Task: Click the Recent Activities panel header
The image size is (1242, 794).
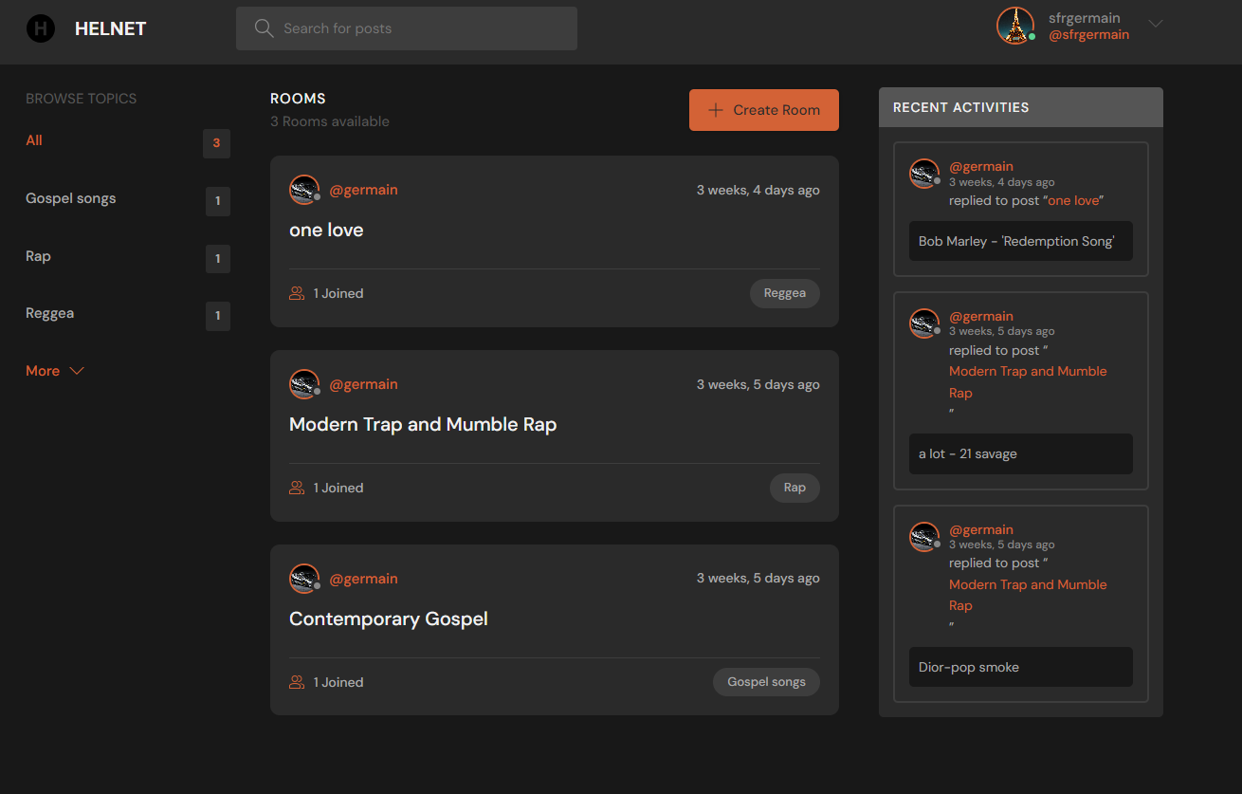Action: [x=1021, y=107]
